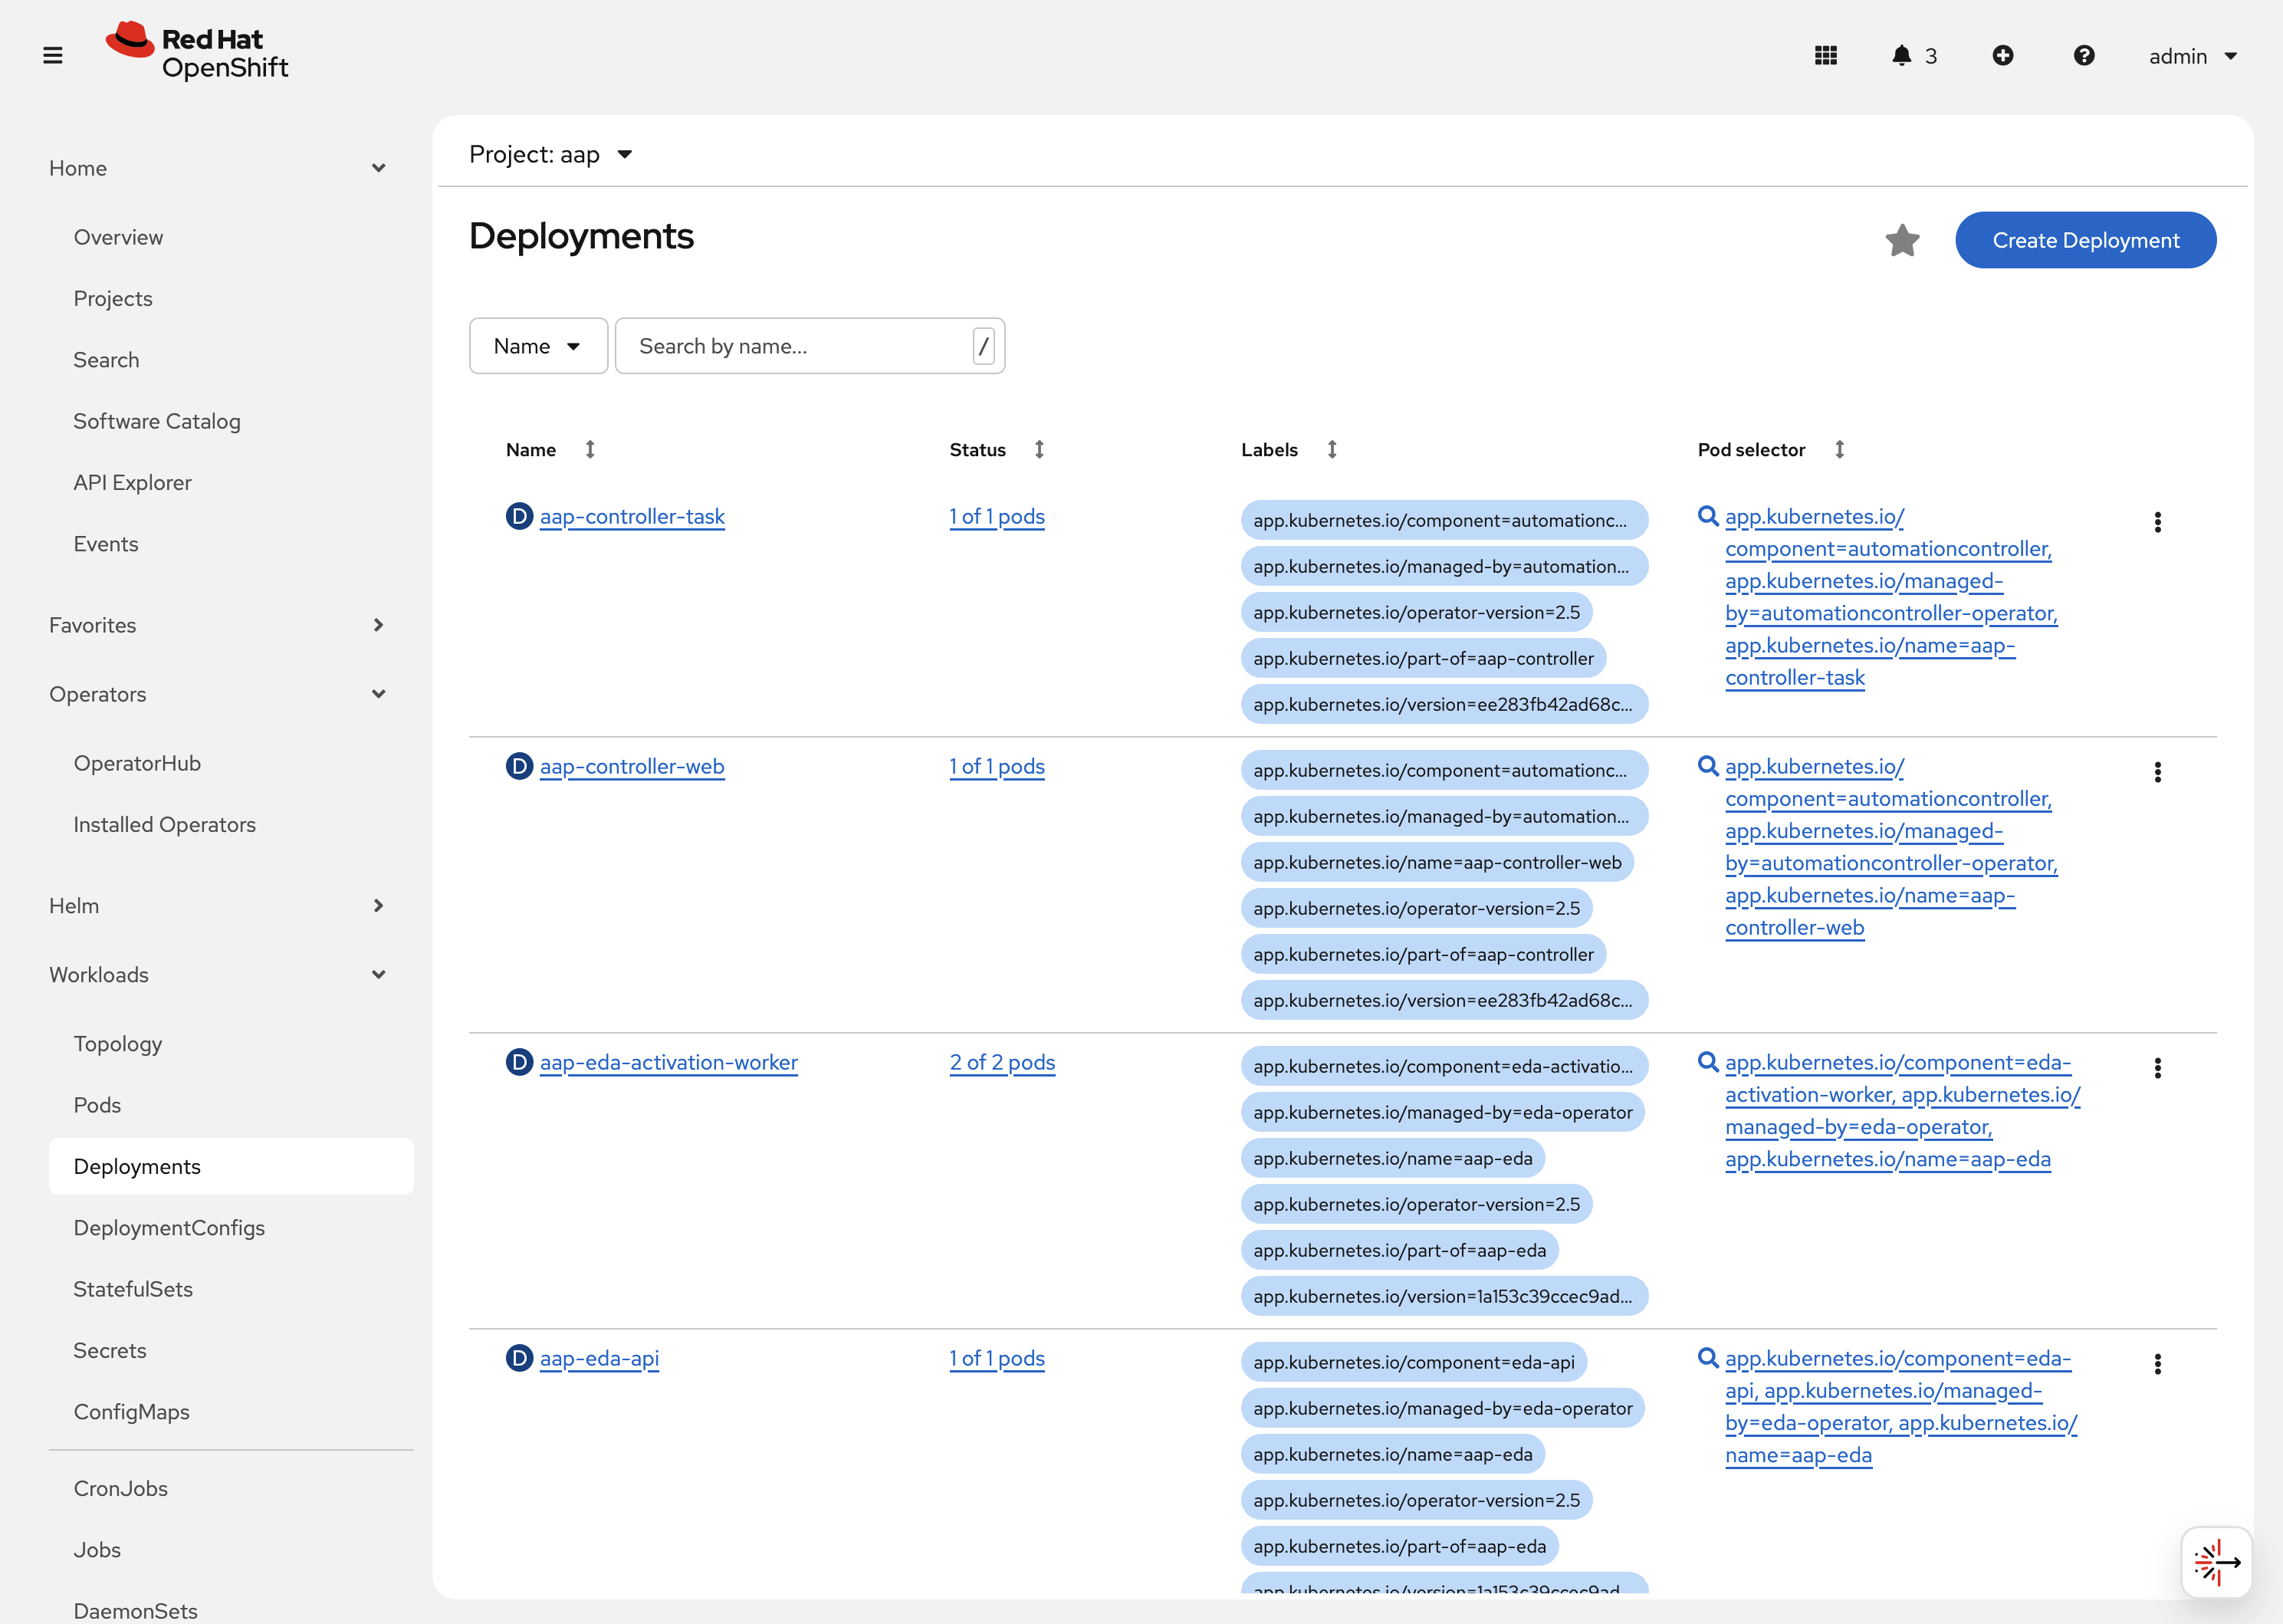Sort table by Status column
This screenshot has width=2283, height=1624.
1039,450
